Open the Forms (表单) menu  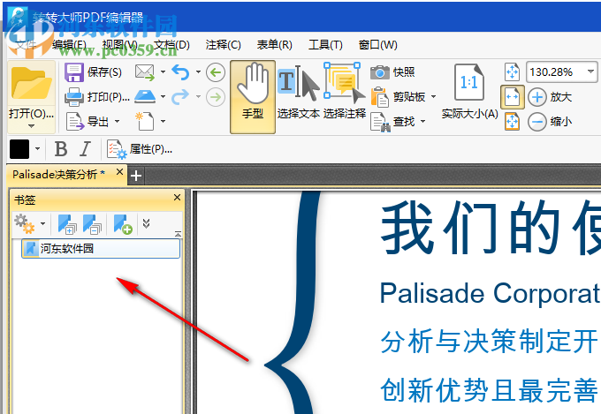[x=275, y=45]
